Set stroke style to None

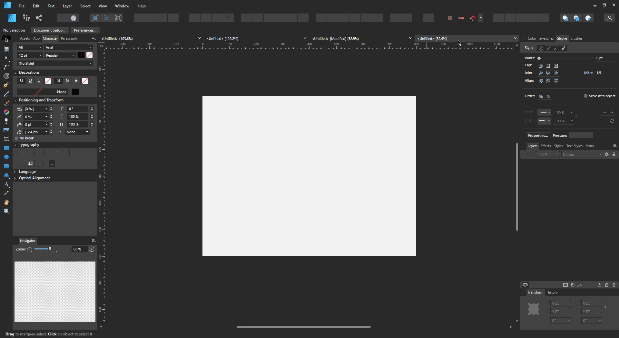coord(541,48)
